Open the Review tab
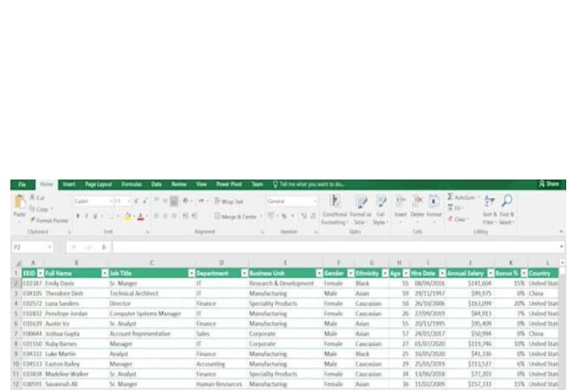Viewport: 577px width, 390px height. click(179, 184)
